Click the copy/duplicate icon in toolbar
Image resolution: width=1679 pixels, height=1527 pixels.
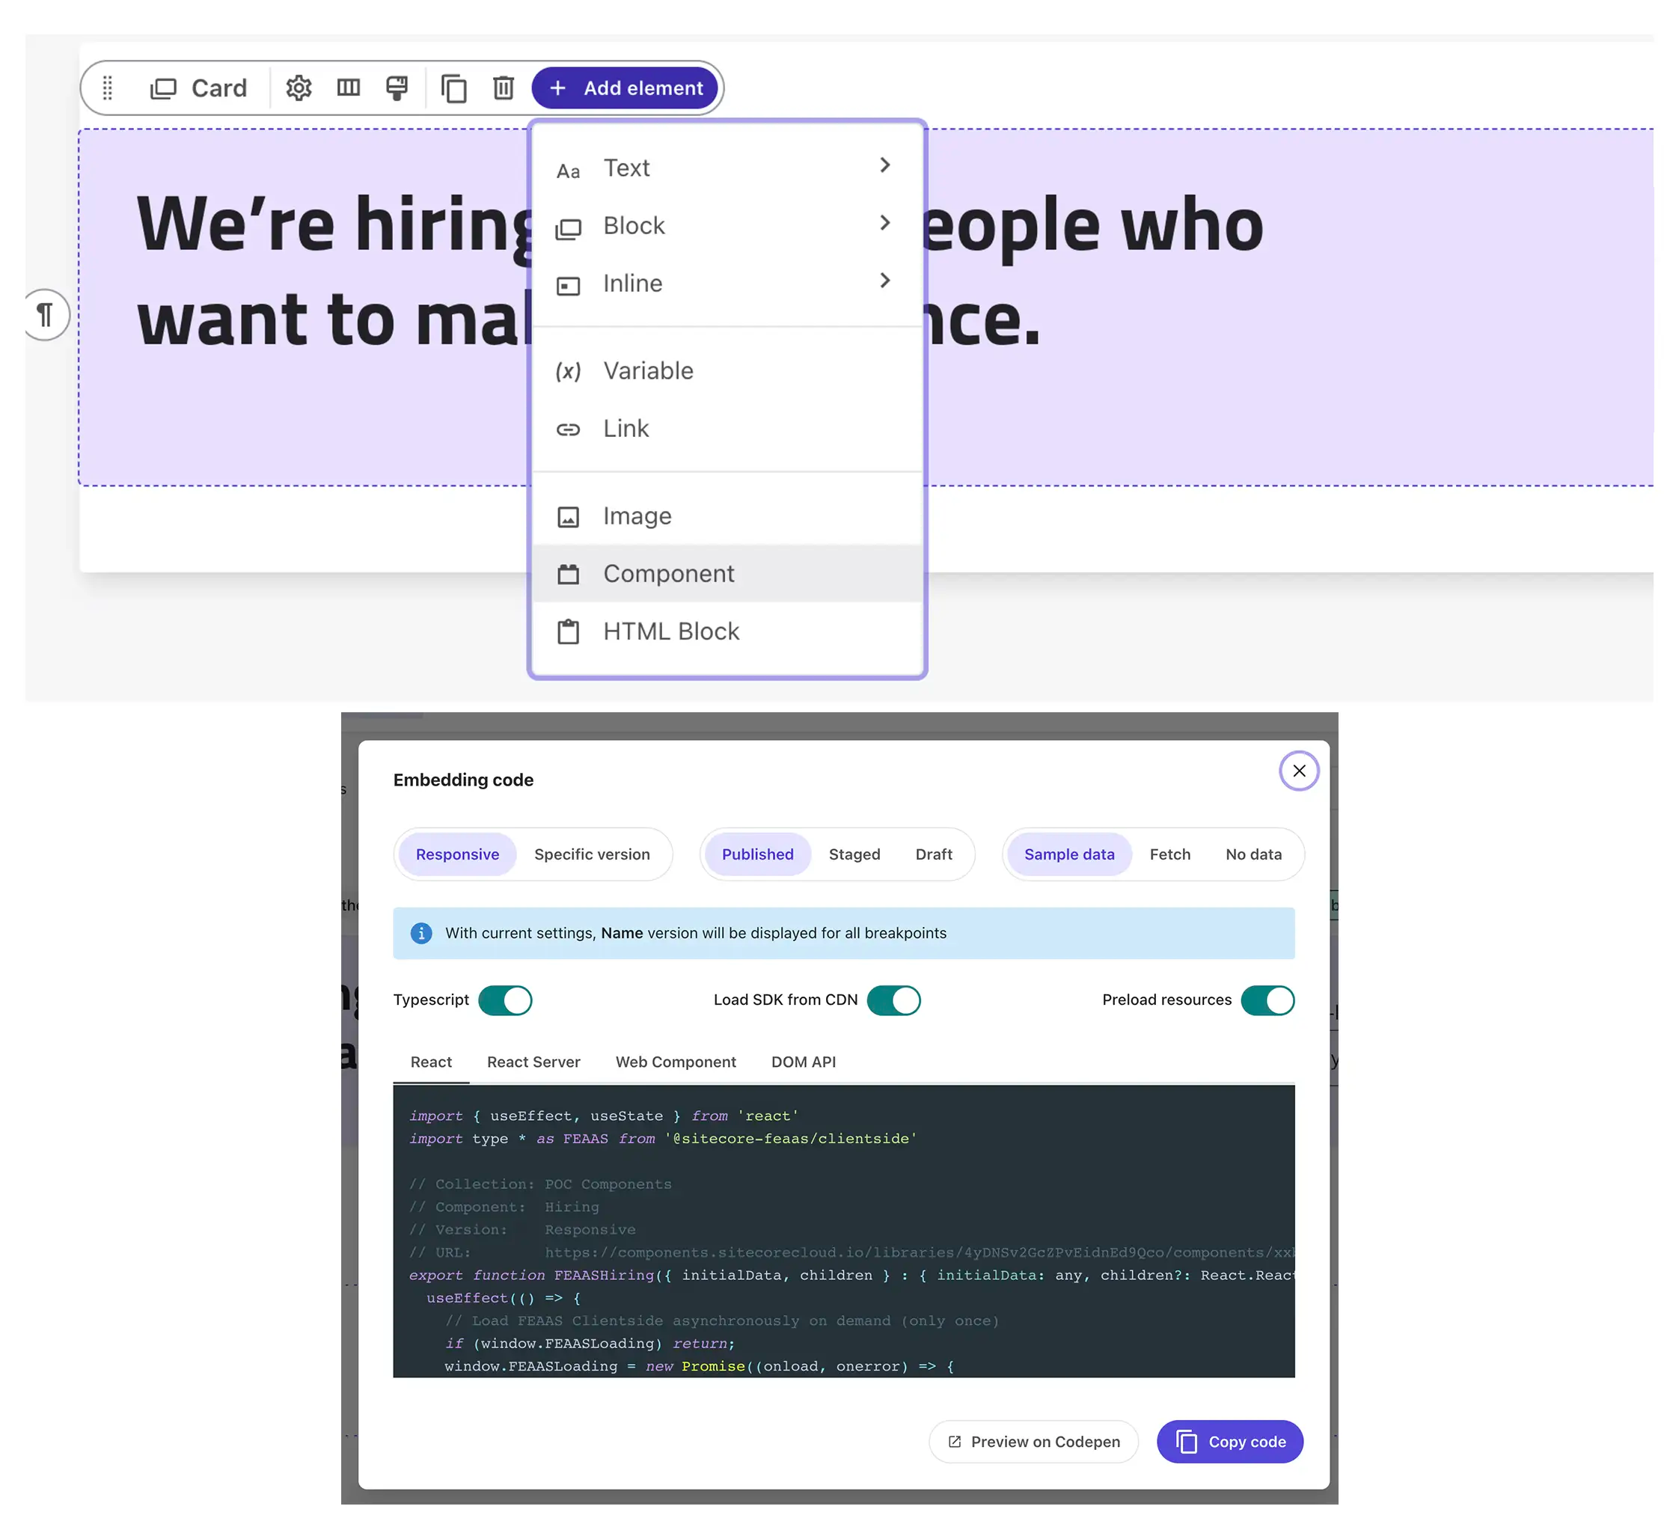[455, 88]
